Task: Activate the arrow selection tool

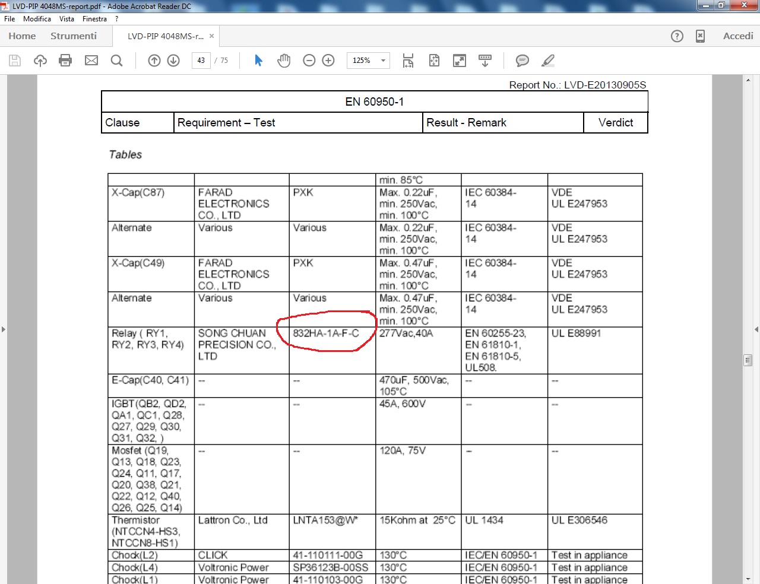Action: pyautogui.click(x=258, y=61)
